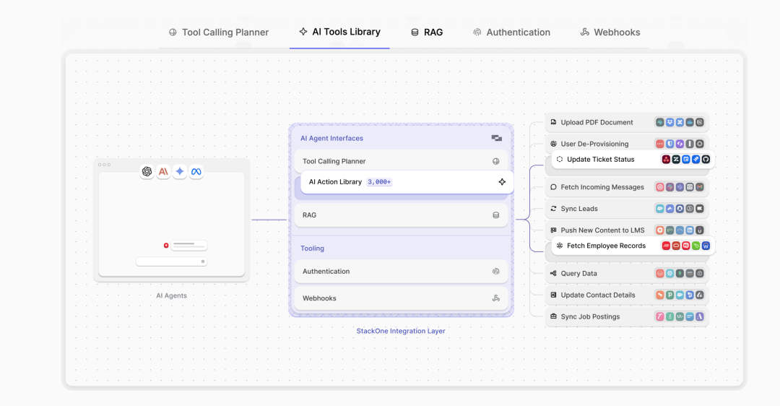Click the Workday icon in Fetch Employee Records
The height and width of the screenshot is (406, 780).
click(x=706, y=246)
